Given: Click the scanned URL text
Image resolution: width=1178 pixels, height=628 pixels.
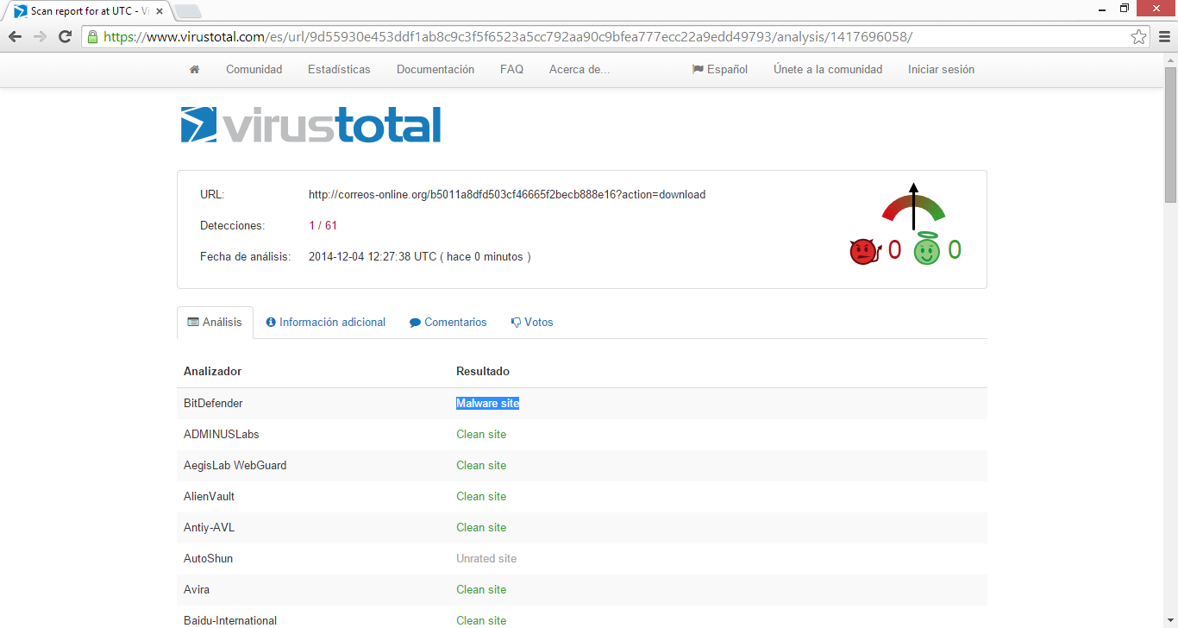Looking at the screenshot, I should point(507,194).
